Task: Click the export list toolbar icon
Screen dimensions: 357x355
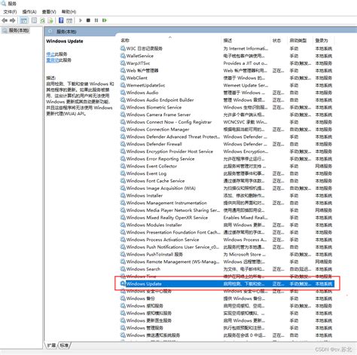Action: point(50,20)
